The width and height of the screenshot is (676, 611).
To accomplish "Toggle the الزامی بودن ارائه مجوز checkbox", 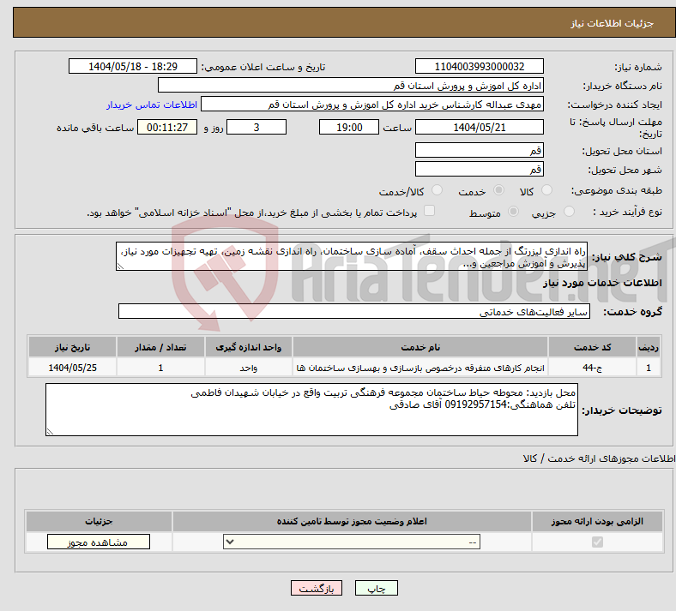I will pyautogui.click(x=598, y=542).
